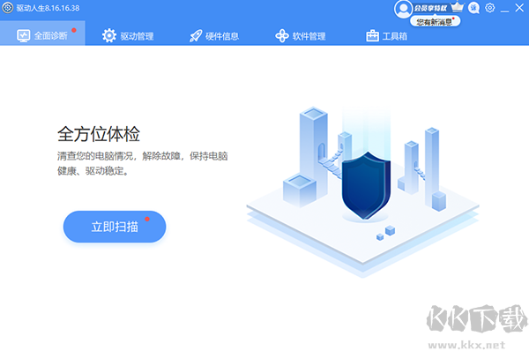The height and width of the screenshot is (351, 529).
Task: Switch to the 驱动管理 tab label
Action: pos(138,36)
